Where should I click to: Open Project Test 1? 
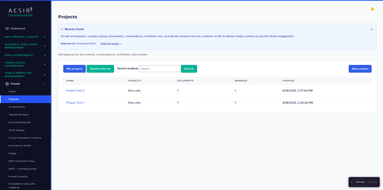coord(75,103)
